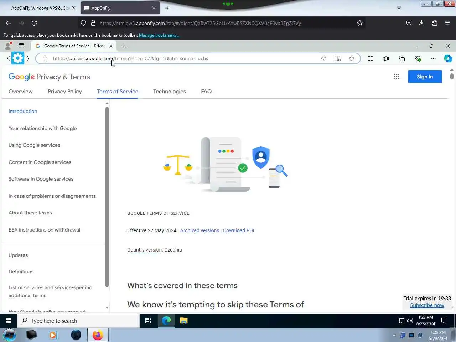Image resolution: width=456 pixels, height=342 pixels.
Task: Click the Edge address bar URL
Action: coord(130,58)
